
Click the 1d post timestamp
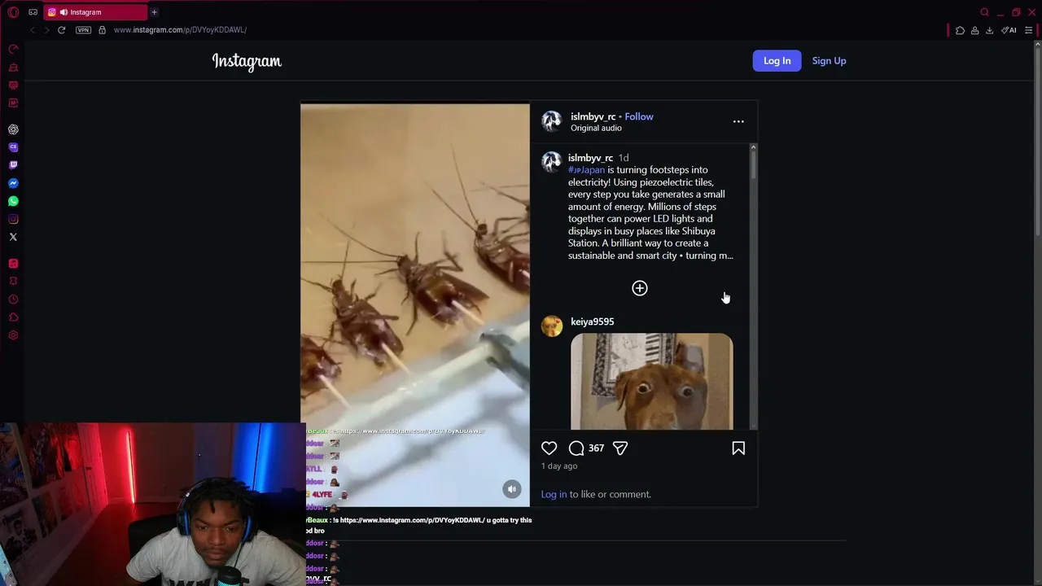(623, 158)
